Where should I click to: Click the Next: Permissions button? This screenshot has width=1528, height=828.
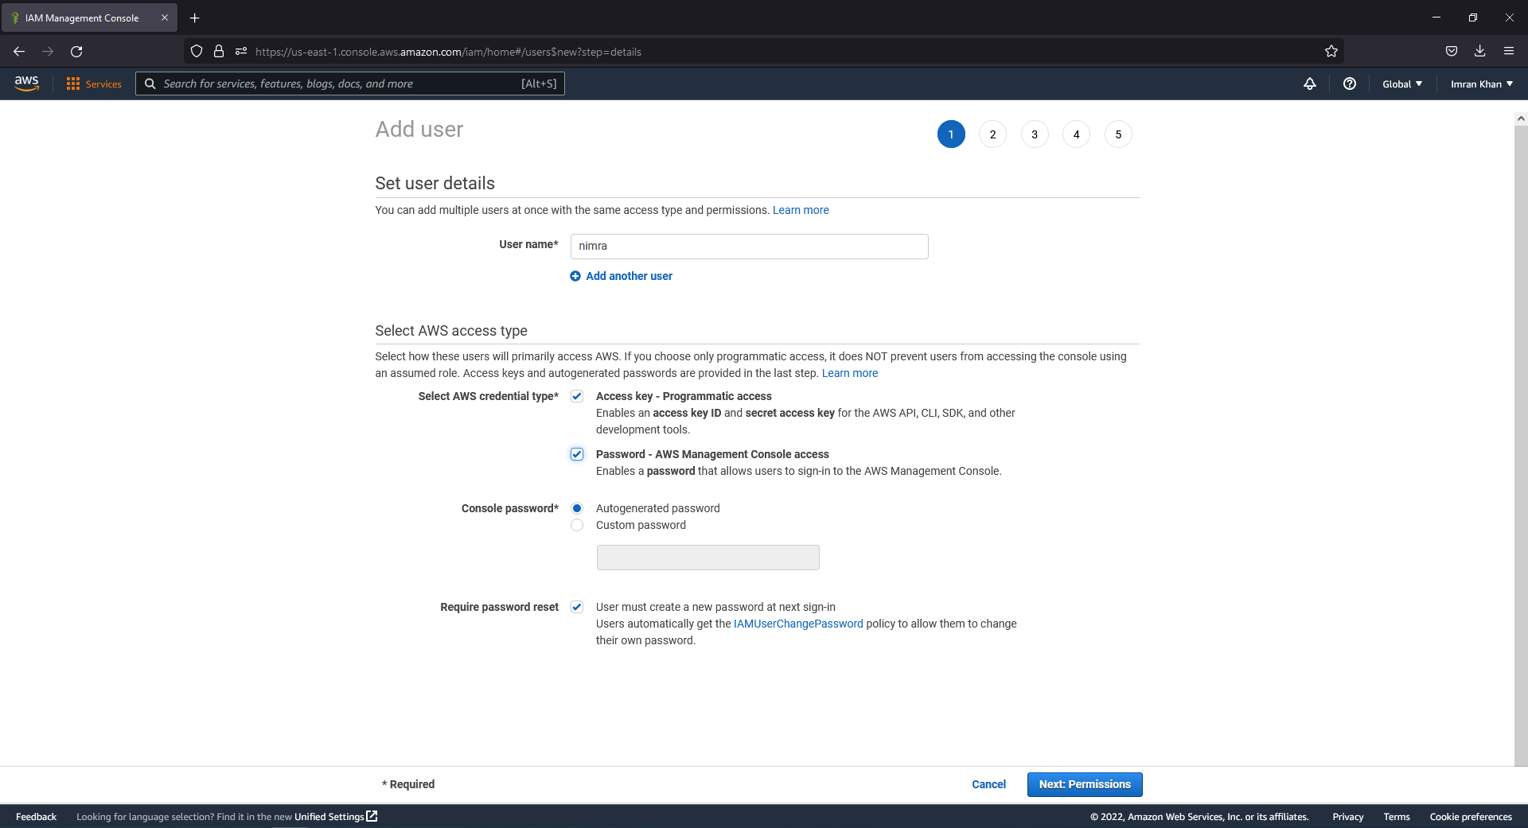tap(1084, 784)
